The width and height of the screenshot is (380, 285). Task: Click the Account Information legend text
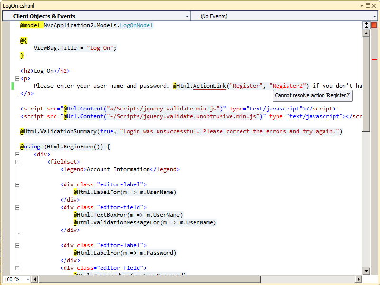pyautogui.click(x=118, y=169)
